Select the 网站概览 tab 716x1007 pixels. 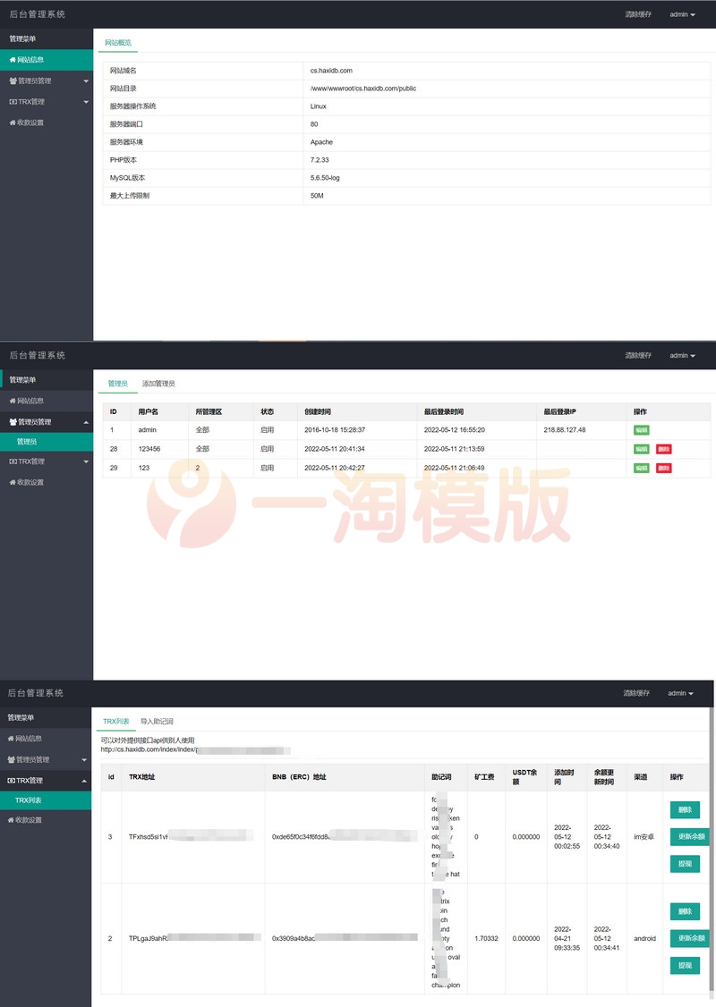(x=117, y=42)
